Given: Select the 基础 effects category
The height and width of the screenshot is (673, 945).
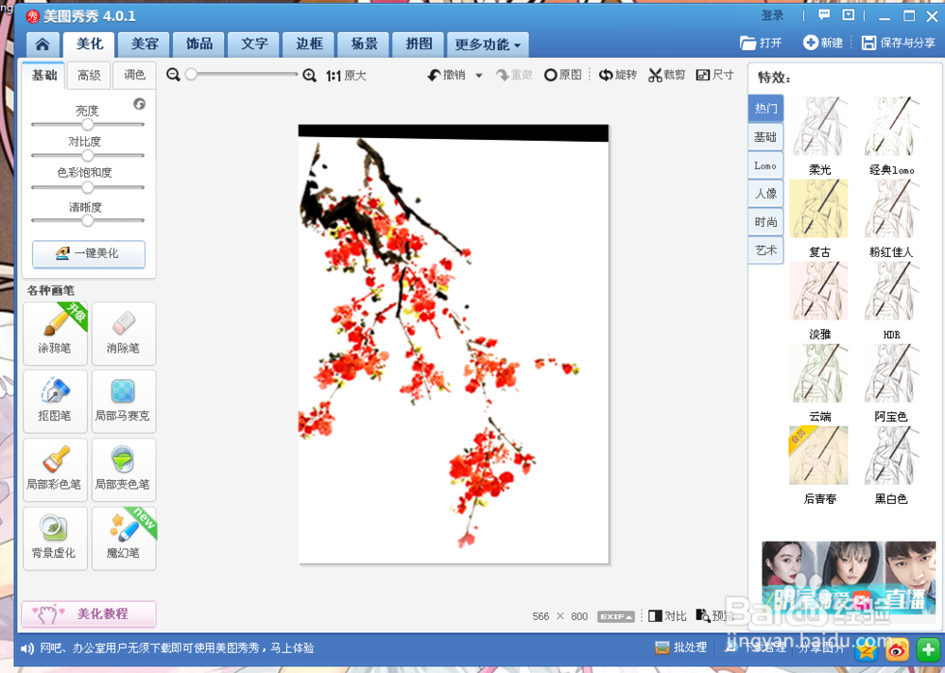Looking at the screenshot, I should pos(766,137).
